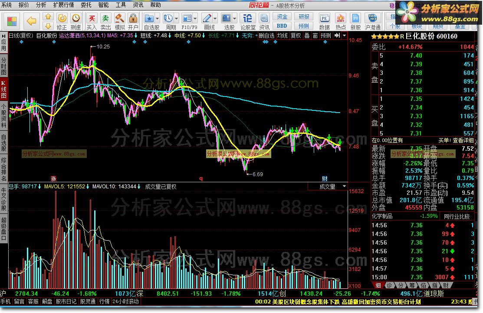Toggle 均线 moving average display
The image size is (483, 313).
click(x=282, y=35)
